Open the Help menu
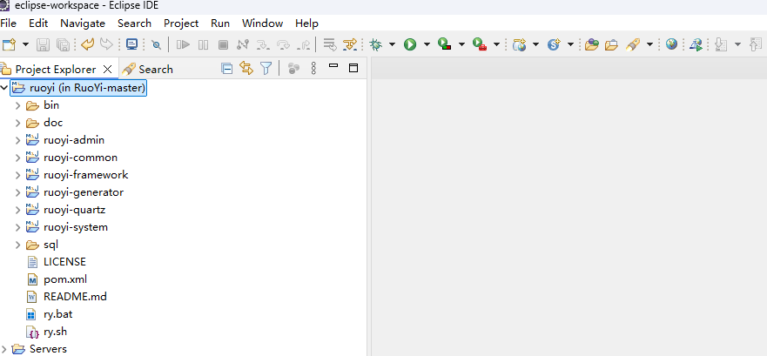 (306, 23)
